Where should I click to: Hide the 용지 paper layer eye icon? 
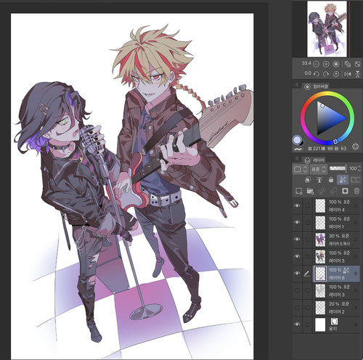297,324
